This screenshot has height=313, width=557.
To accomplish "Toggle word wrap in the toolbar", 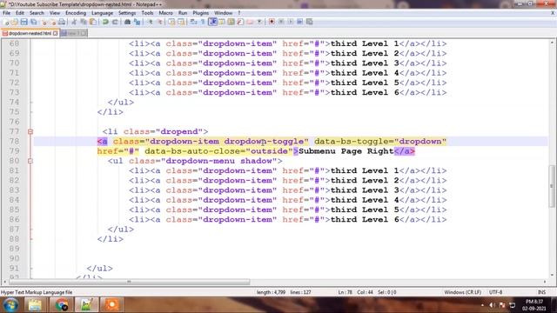I will (x=193, y=22).
